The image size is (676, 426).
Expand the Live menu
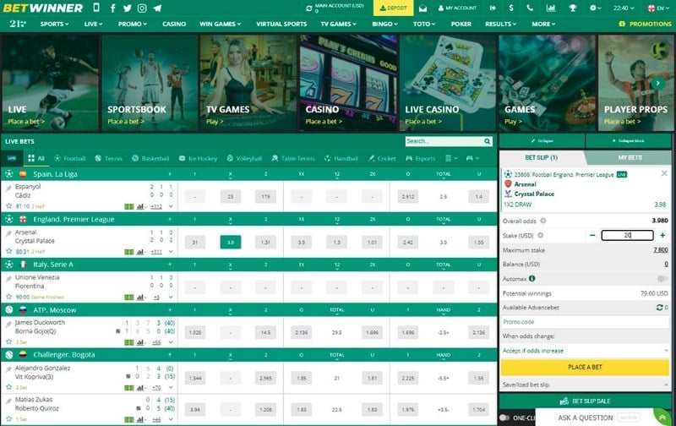click(93, 24)
